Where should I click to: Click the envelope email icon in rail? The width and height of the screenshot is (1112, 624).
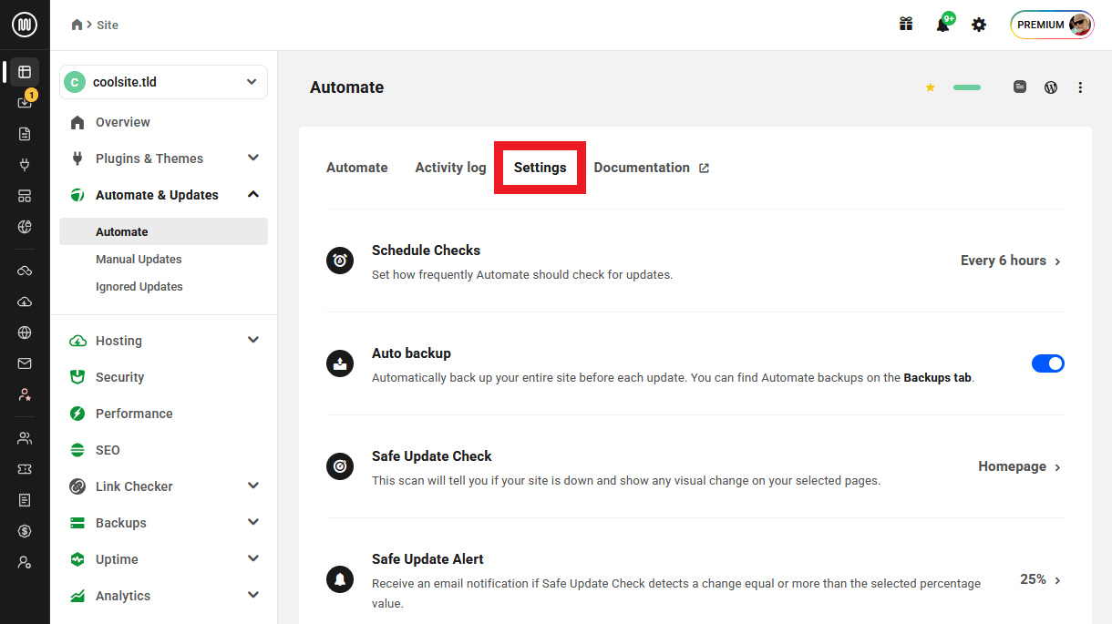pyautogui.click(x=25, y=363)
